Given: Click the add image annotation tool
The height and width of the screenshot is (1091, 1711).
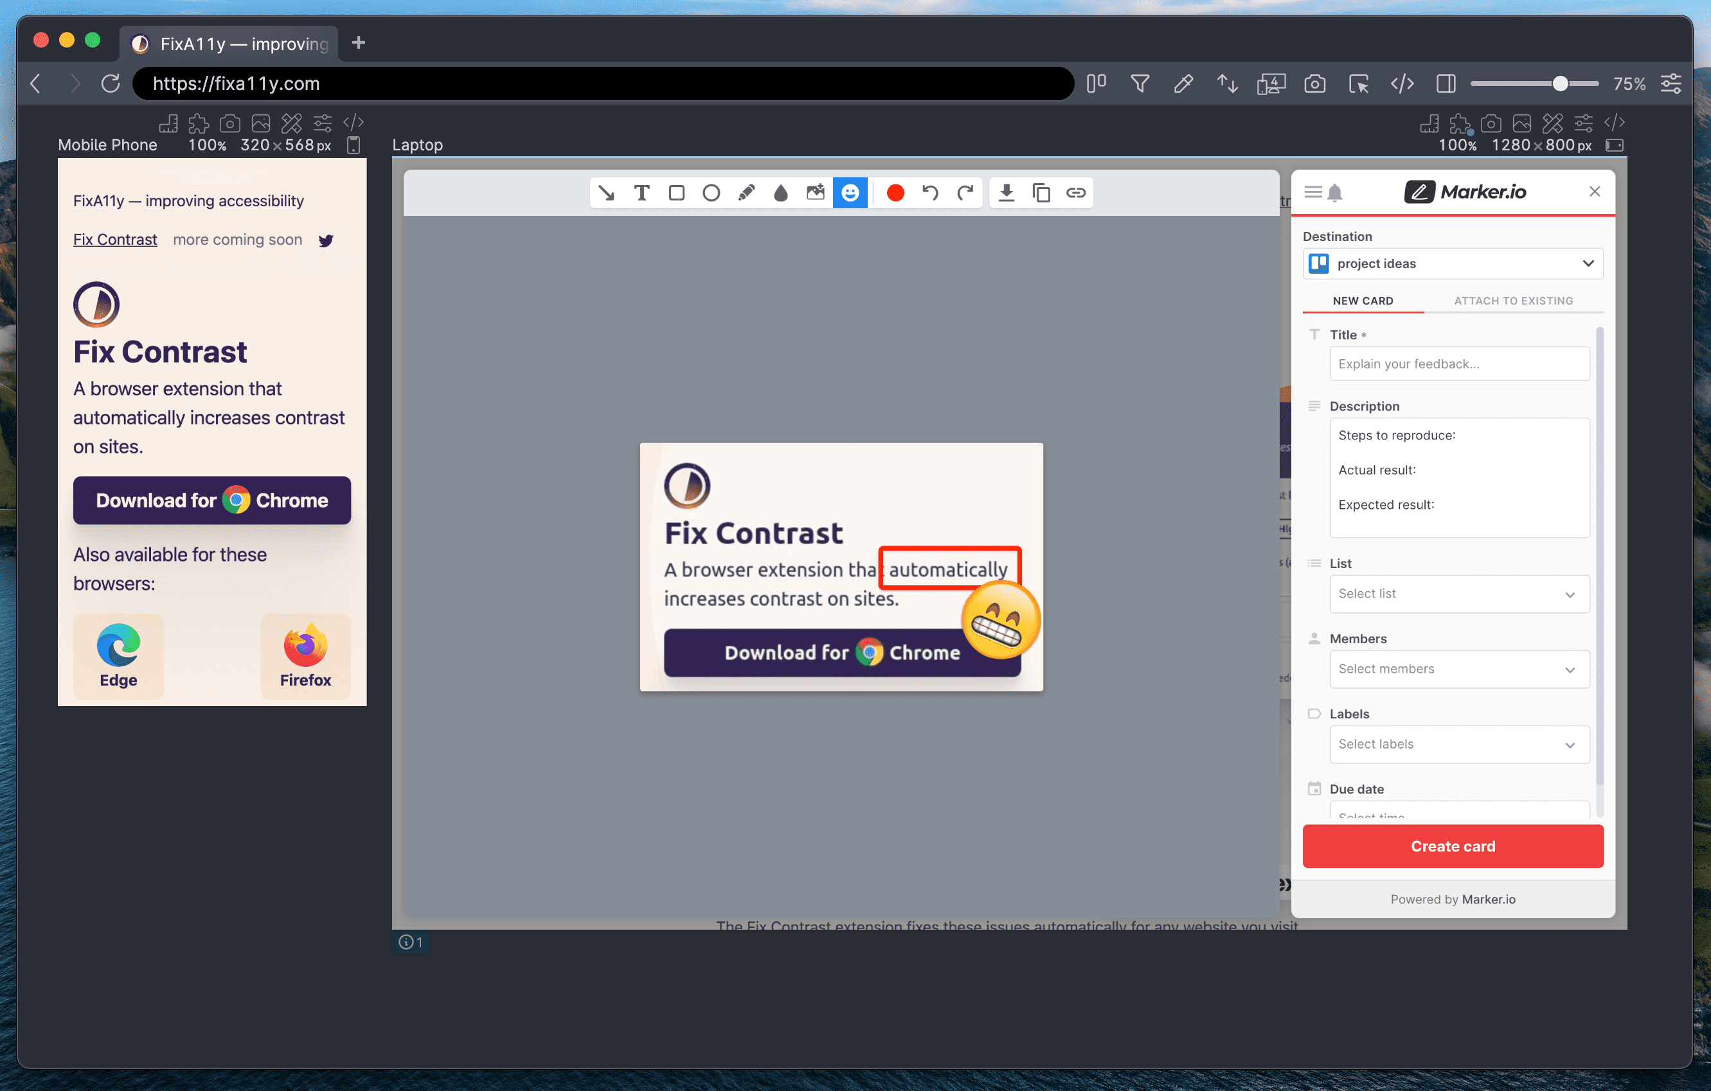Looking at the screenshot, I should pyautogui.click(x=816, y=193).
